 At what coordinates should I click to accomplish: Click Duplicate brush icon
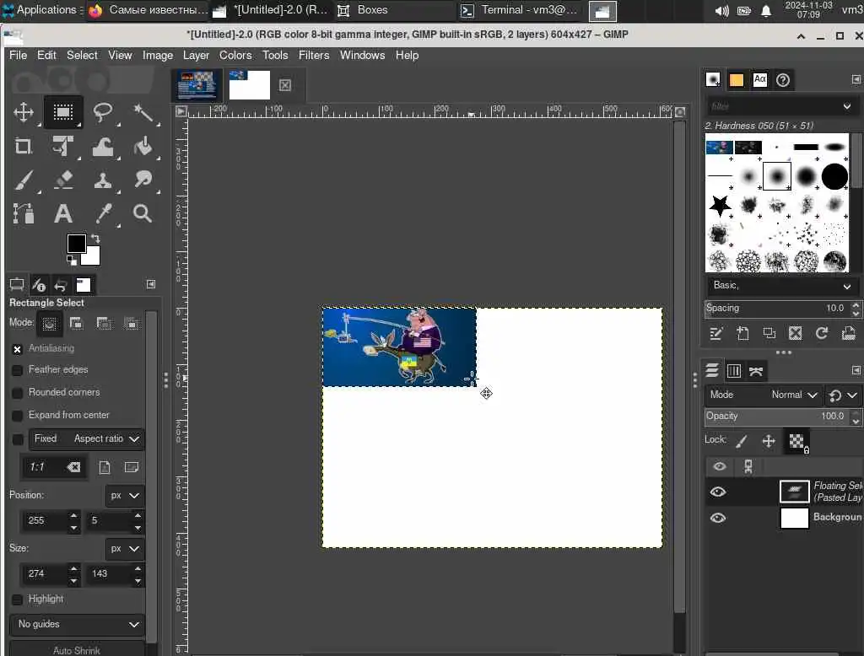click(x=769, y=333)
